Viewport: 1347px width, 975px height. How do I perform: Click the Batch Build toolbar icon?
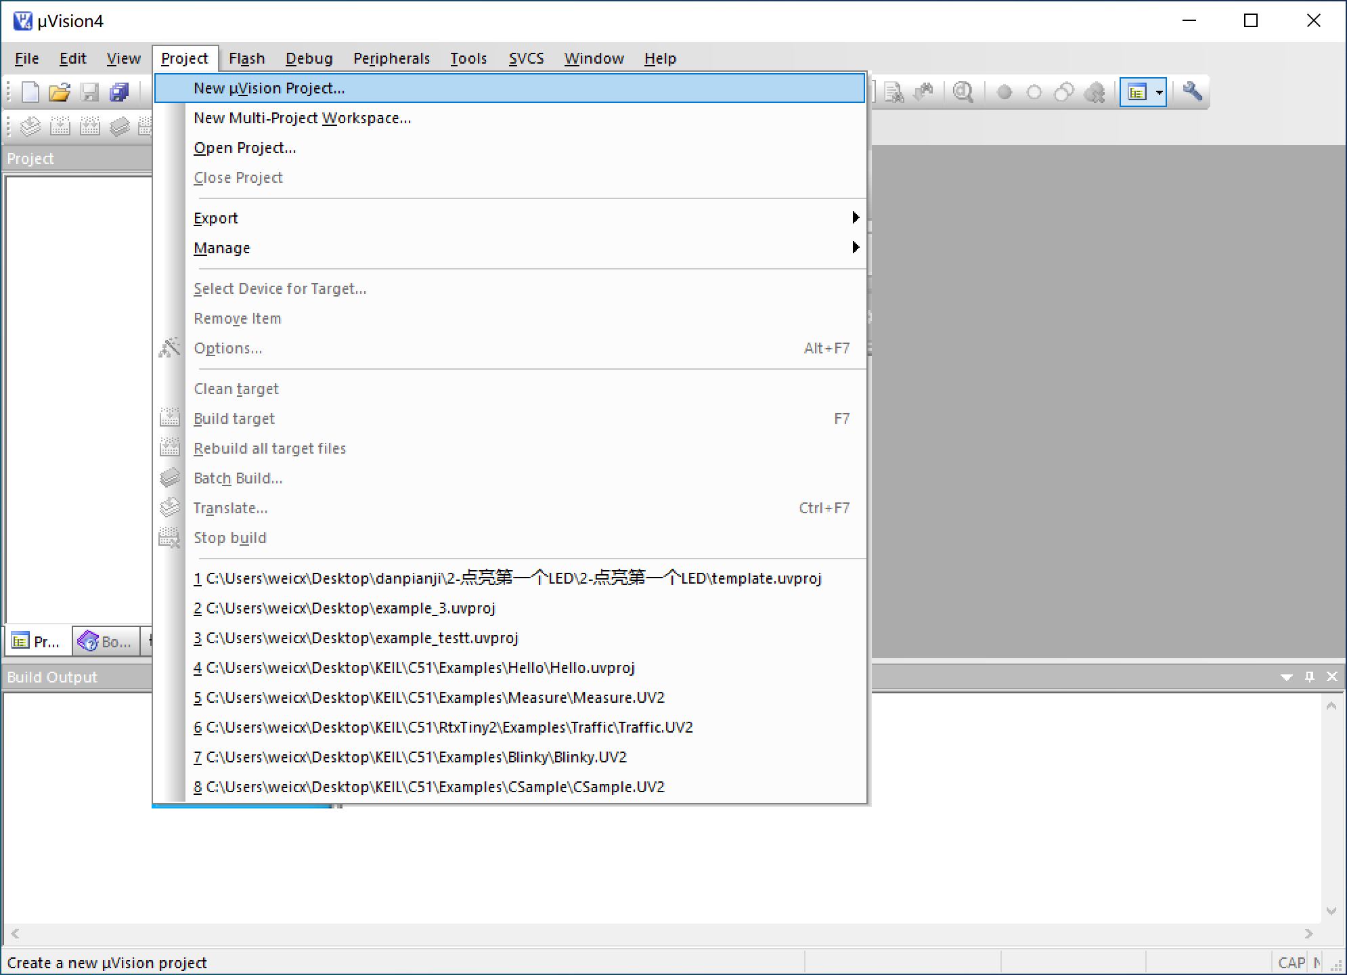120,126
